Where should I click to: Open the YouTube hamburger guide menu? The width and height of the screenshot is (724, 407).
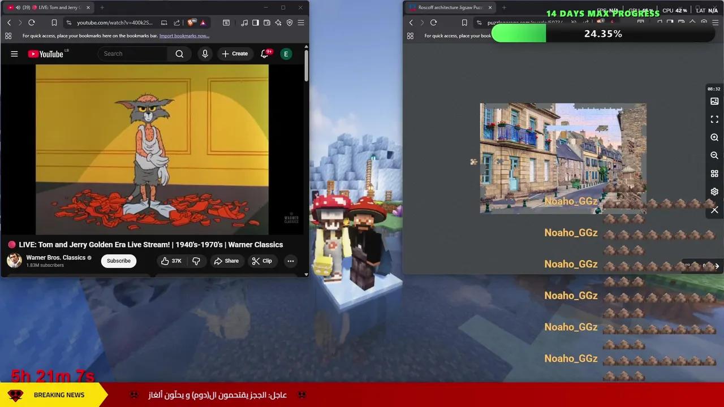point(14,54)
